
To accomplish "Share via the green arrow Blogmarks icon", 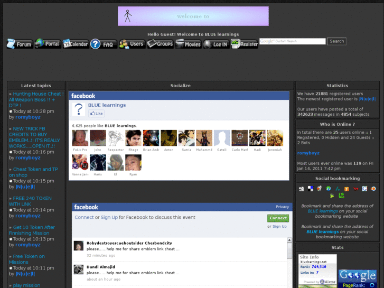I will pos(332,196).
